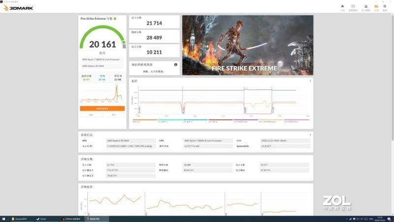The width and height of the screenshot is (394, 222).
Task: Click the graphics score 21 714 card
Action: (x=154, y=22)
